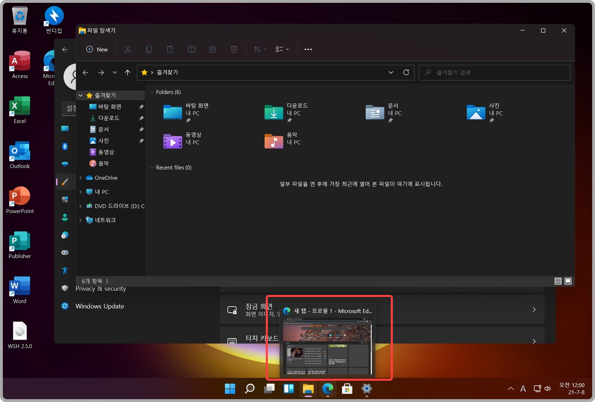Select the 다운로드 folder tile
The height and width of the screenshot is (402, 595).
click(x=287, y=113)
